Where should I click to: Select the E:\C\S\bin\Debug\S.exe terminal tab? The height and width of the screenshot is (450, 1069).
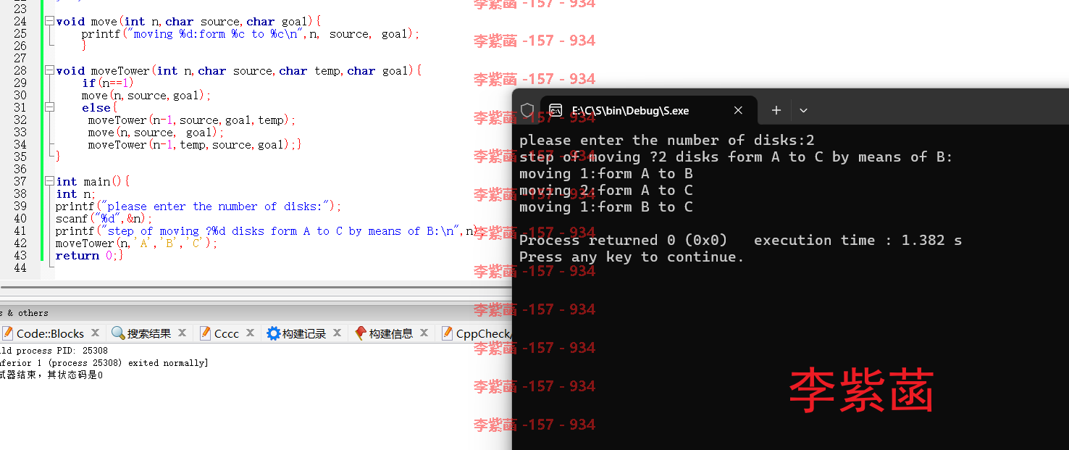(x=650, y=110)
